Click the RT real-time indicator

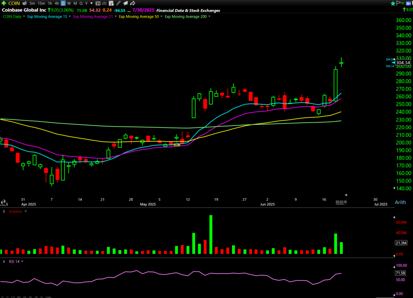[x=403, y=3]
